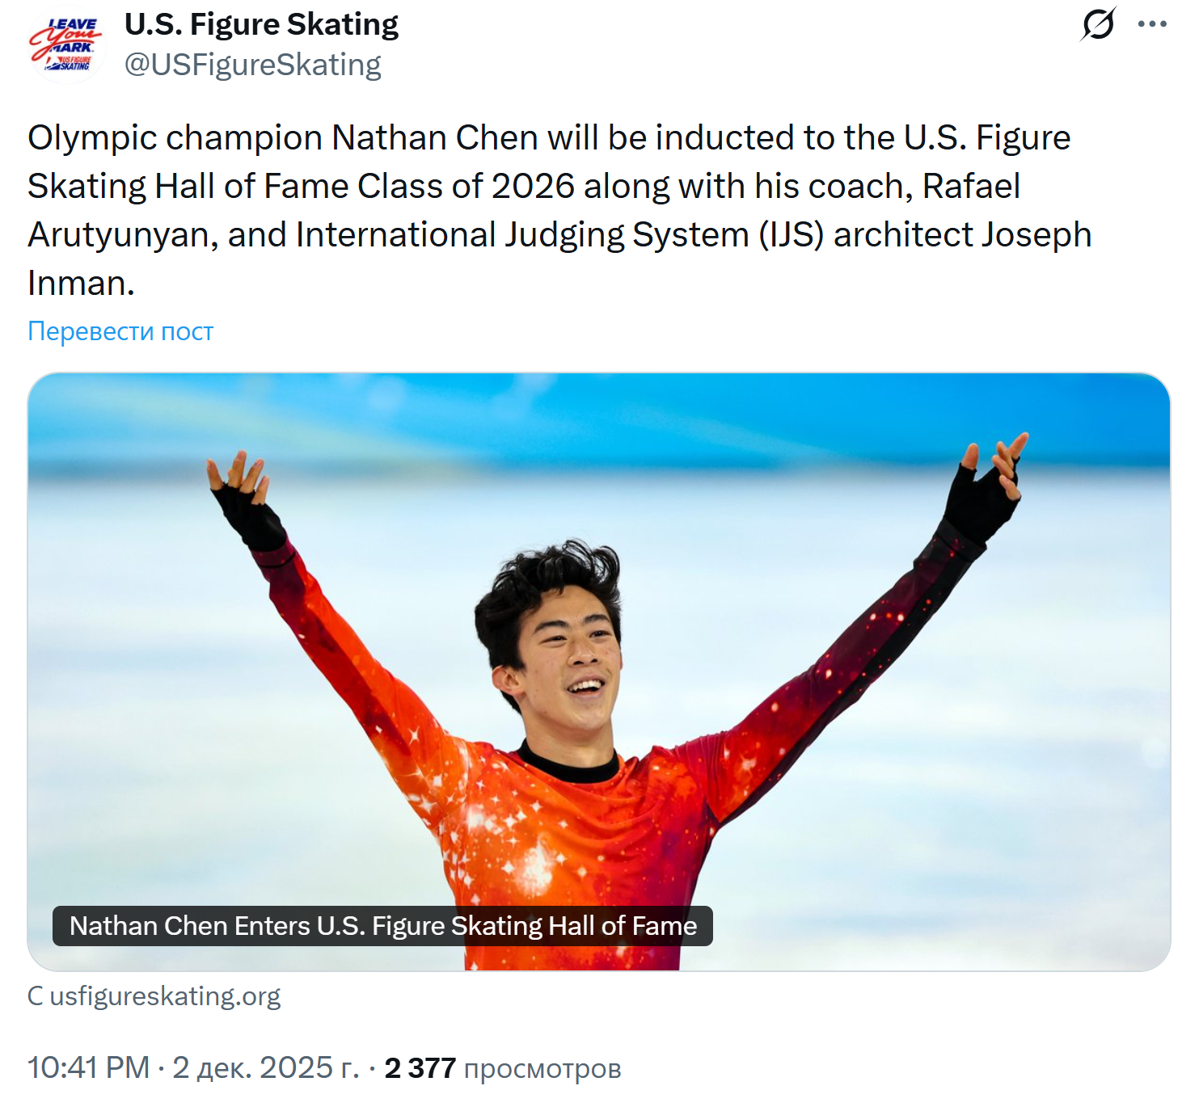Viewport: 1199px width, 1107px height.
Task: Open the U.S. Figure Skating display name
Action: (261, 25)
